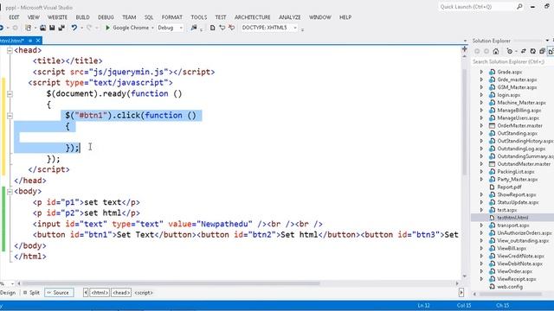Click the Ln 12 status bar entry

click(423, 305)
